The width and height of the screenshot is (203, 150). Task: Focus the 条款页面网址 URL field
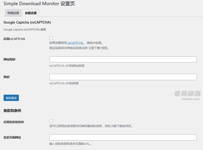click(123, 137)
